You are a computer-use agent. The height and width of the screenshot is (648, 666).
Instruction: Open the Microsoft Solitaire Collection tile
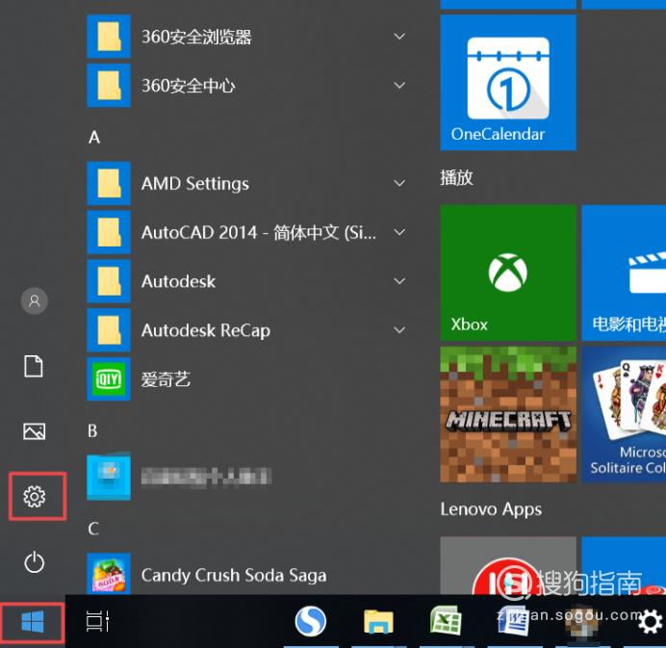624,414
